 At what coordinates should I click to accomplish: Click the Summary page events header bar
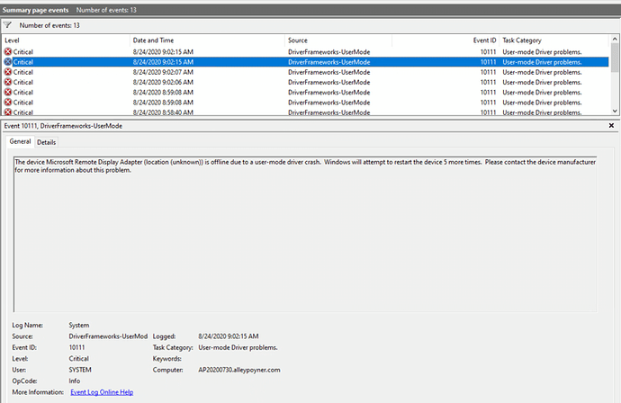point(310,10)
